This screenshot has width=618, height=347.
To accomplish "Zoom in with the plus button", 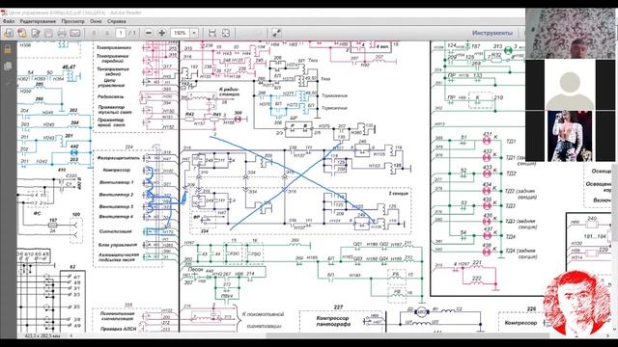I will coord(161,33).
